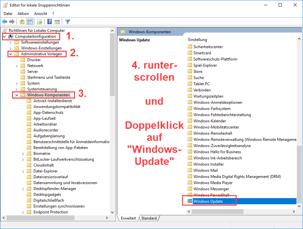Click the Show/Hide action pane icon
This screenshot has height=229, width=303.
point(57,22)
